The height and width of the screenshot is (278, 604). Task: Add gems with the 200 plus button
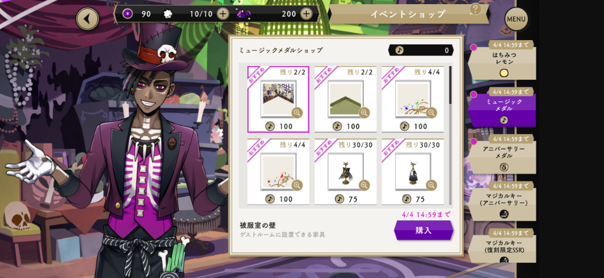click(306, 14)
